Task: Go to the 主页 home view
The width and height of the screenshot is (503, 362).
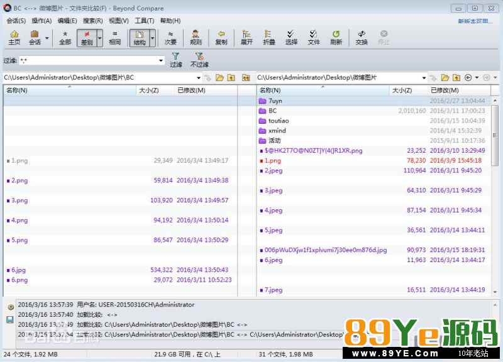Action: (14, 38)
